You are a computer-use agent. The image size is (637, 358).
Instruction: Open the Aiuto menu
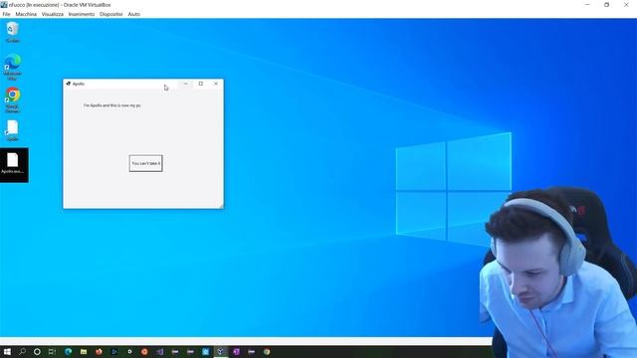tap(133, 14)
